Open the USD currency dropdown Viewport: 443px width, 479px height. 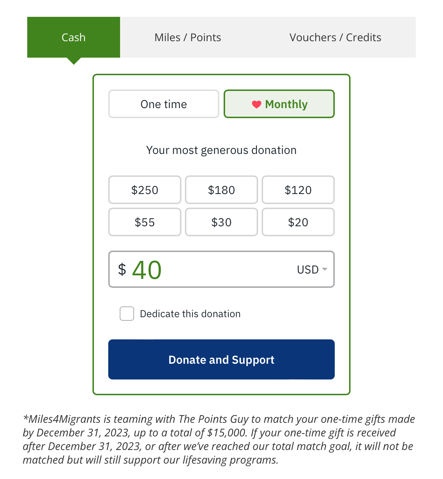311,270
